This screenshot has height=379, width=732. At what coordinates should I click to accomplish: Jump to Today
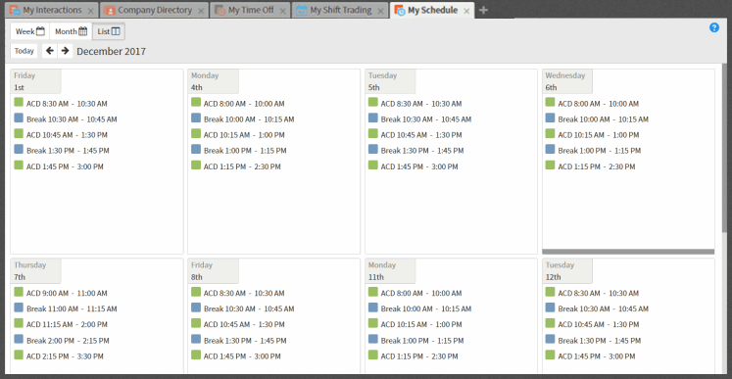pyautogui.click(x=24, y=51)
